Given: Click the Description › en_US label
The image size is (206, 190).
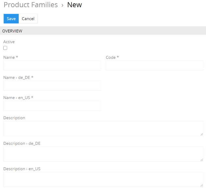Looking at the screenshot, I should pos(22,169).
